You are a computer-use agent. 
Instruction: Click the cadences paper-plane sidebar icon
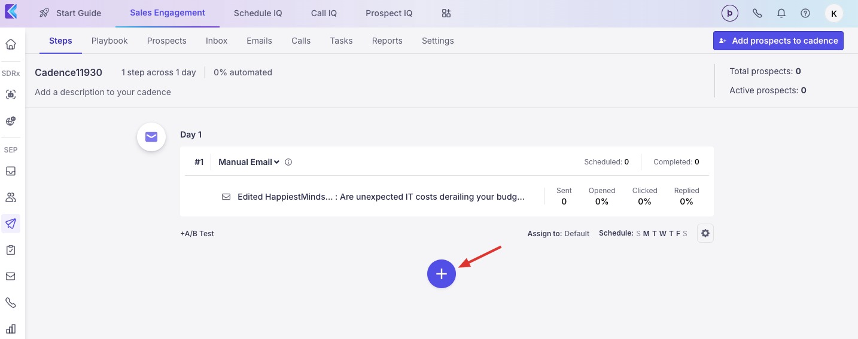[x=11, y=224]
